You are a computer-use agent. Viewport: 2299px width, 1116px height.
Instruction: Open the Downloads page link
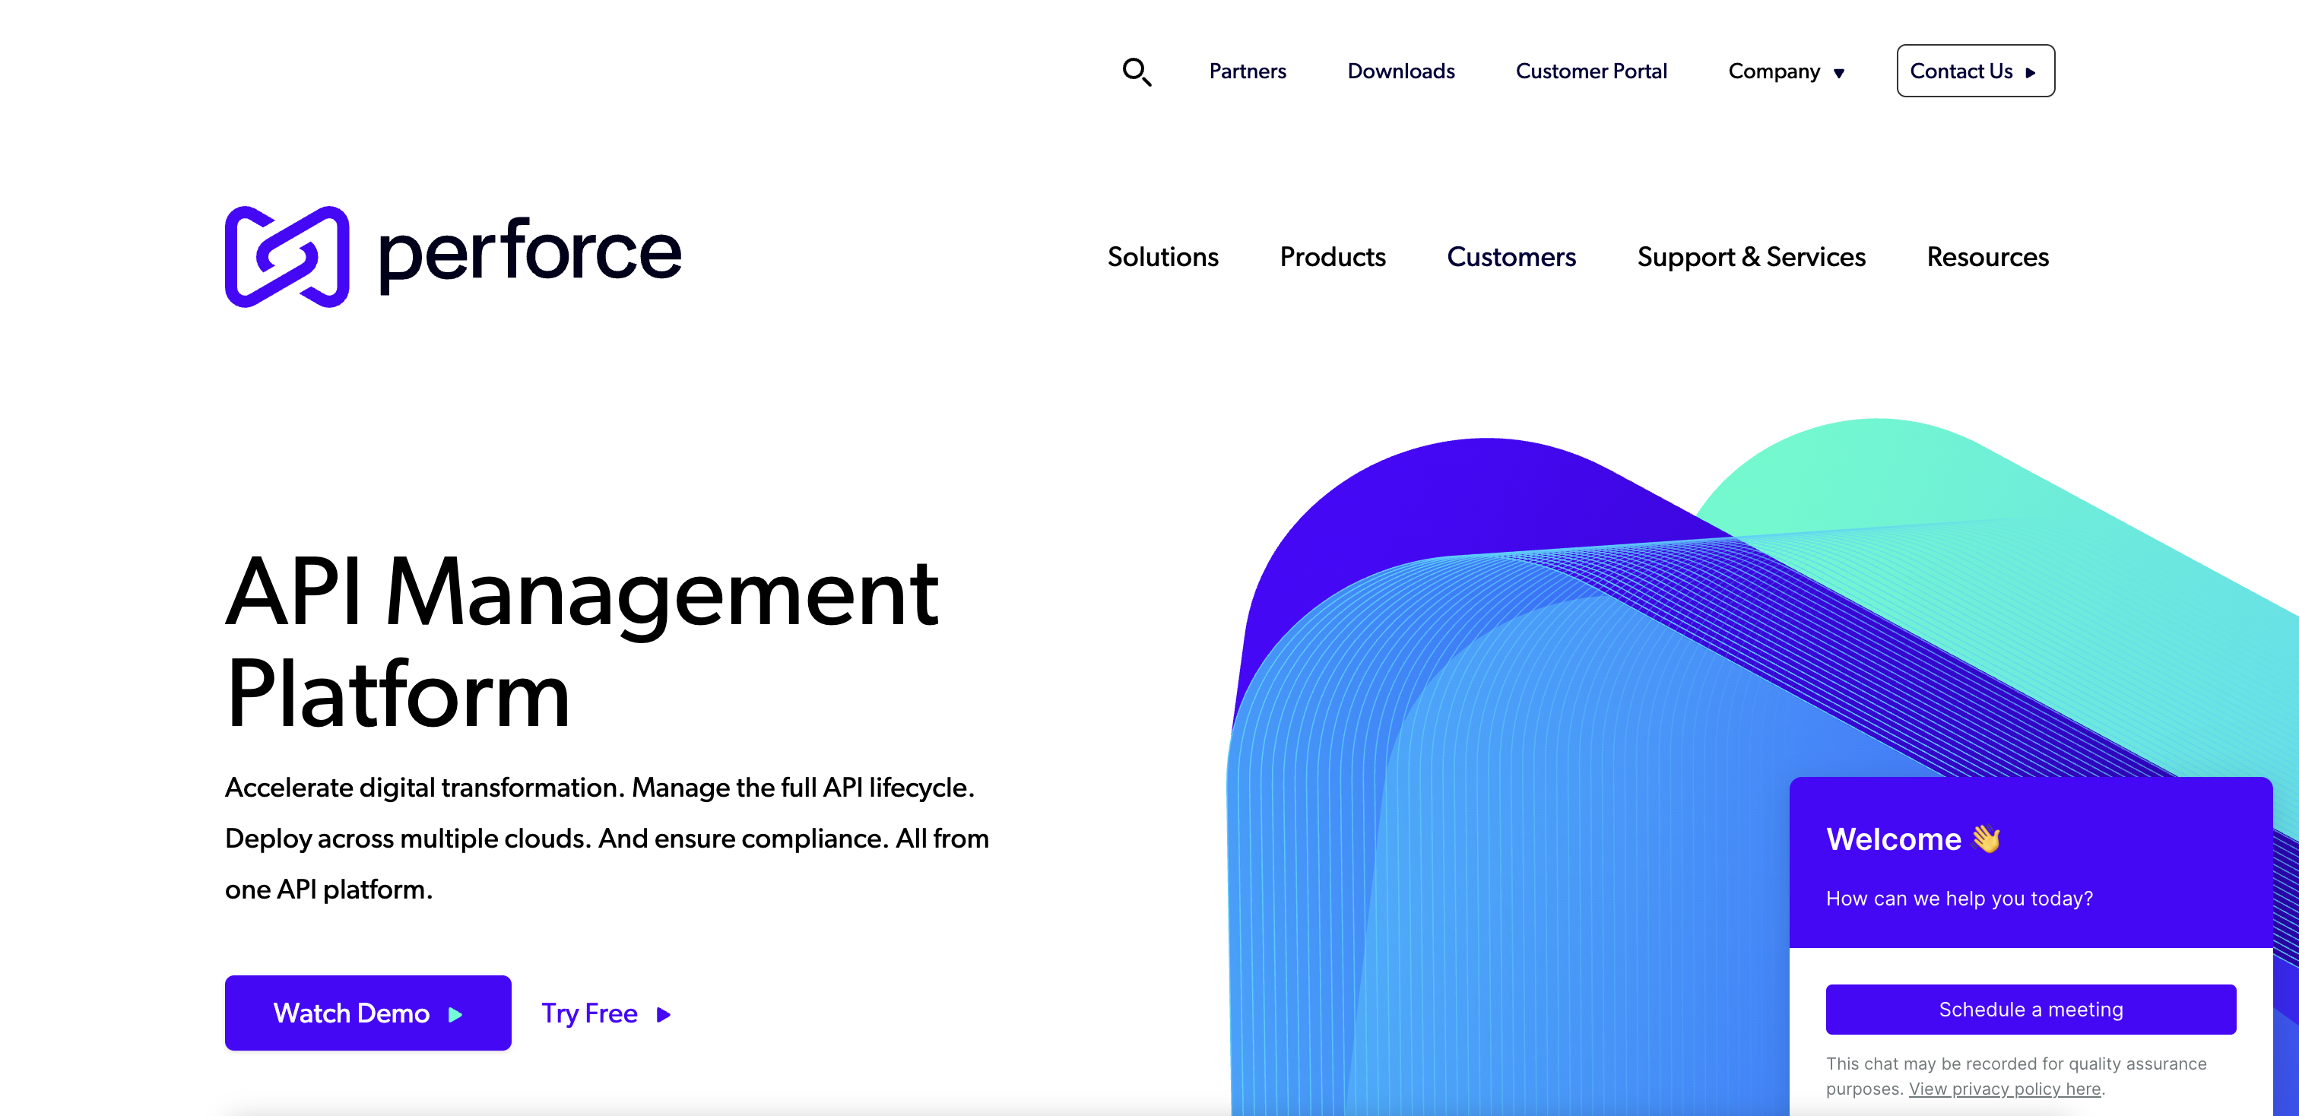[1400, 71]
